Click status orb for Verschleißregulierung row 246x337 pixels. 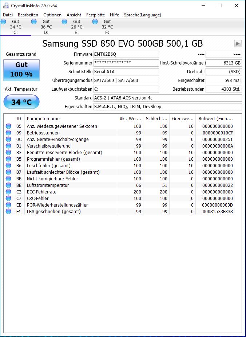[8, 146]
